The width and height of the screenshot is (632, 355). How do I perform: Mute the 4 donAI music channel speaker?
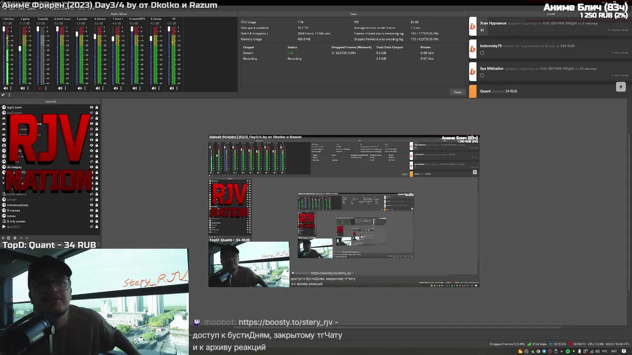(60, 88)
